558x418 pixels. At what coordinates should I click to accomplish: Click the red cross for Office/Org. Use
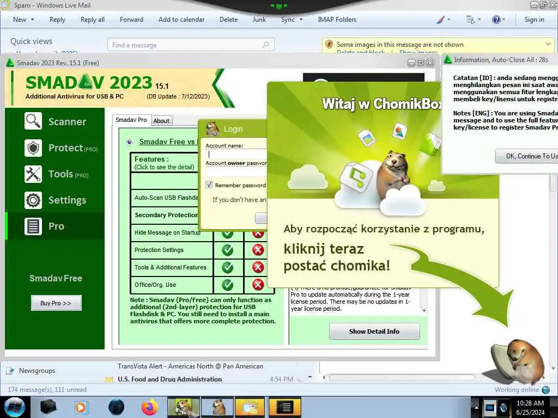pyautogui.click(x=258, y=285)
